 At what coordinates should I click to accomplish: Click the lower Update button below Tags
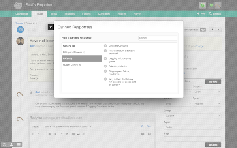coord(213,145)
